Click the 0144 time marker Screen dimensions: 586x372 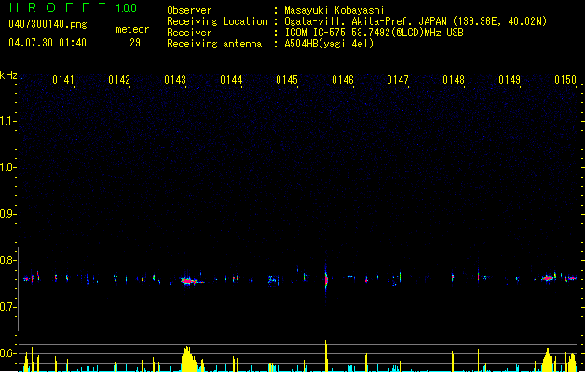(x=231, y=80)
